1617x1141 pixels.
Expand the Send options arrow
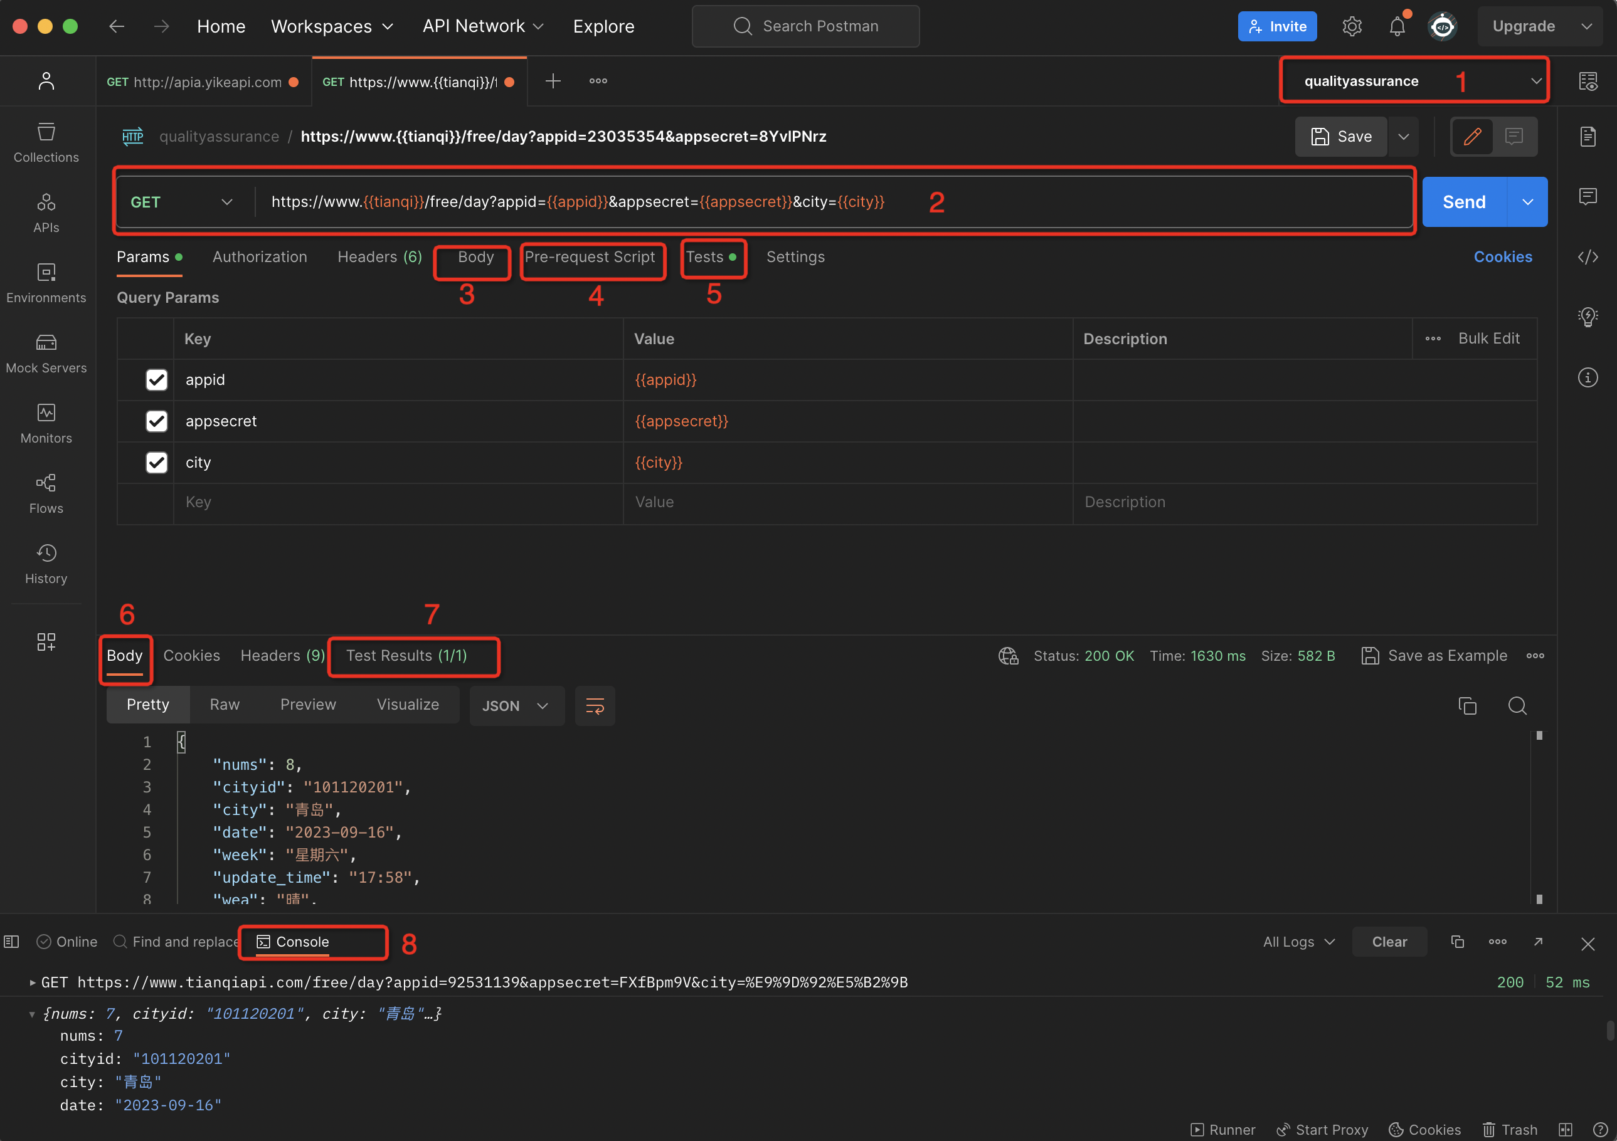click(x=1527, y=202)
